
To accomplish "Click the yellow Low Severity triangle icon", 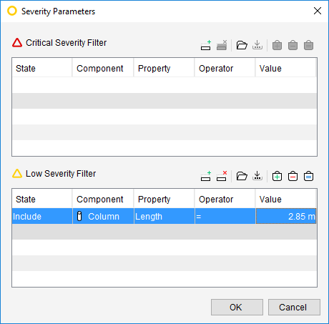I will click(x=17, y=174).
